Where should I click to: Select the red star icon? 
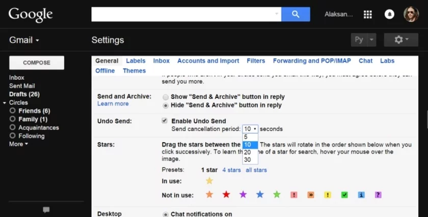[x=226, y=195]
